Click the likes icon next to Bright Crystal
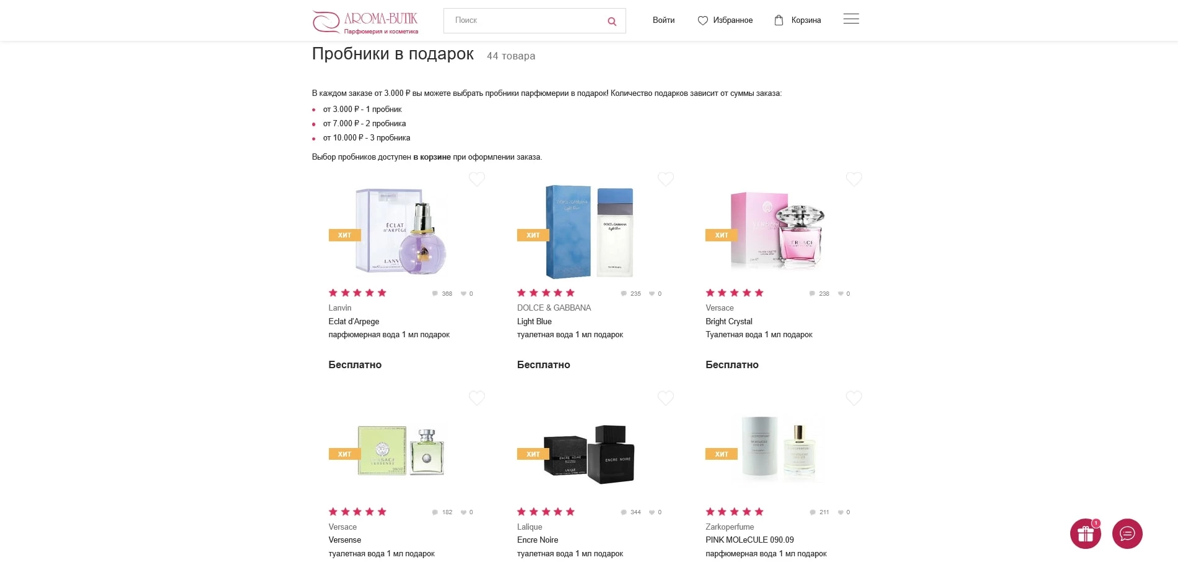Image resolution: width=1178 pixels, height=573 pixels. [841, 293]
